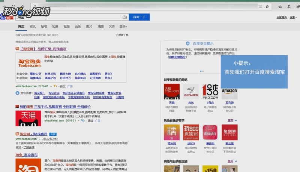Open the favorites hub star-list icon
The height and width of the screenshot is (172, 300).
point(280,7)
